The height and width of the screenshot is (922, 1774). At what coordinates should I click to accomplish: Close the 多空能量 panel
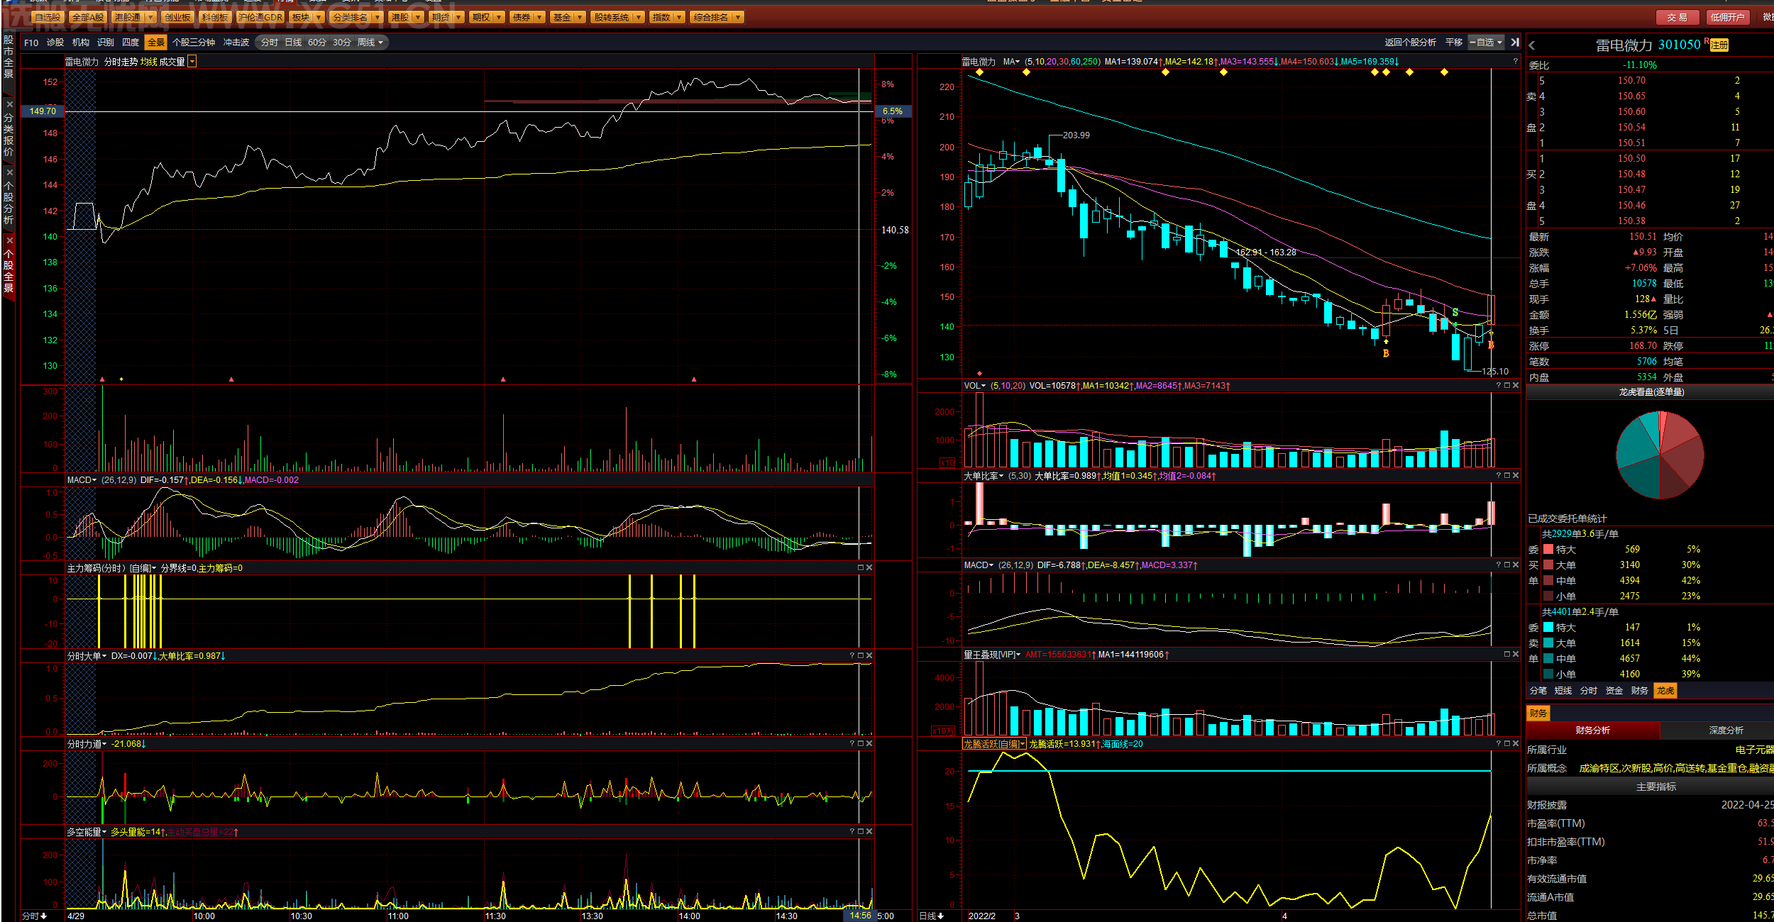tap(869, 832)
